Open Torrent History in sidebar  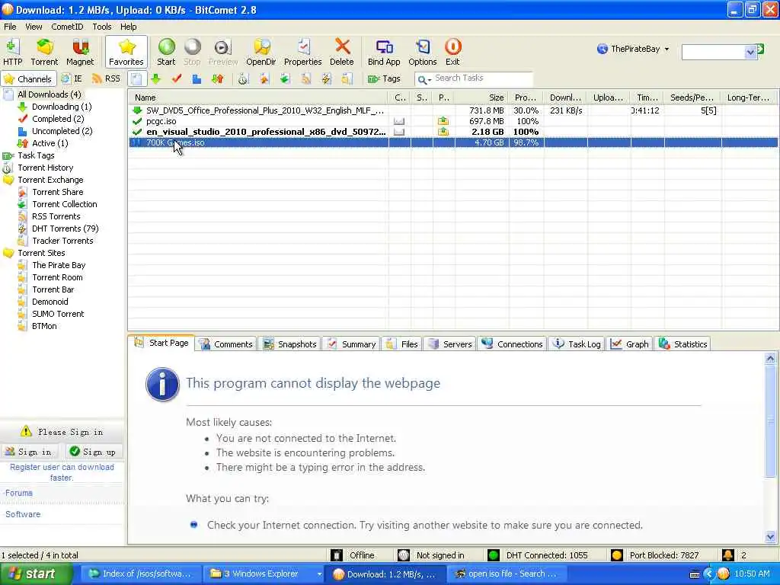(45, 168)
